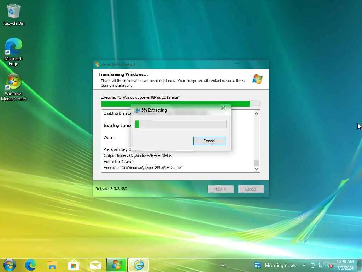The height and width of the screenshot is (272, 362).
Task: Click the Show desktop strip
Action: pyautogui.click(x=360, y=265)
